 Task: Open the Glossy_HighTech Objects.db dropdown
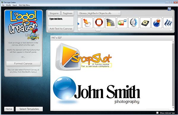click(99, 13)
